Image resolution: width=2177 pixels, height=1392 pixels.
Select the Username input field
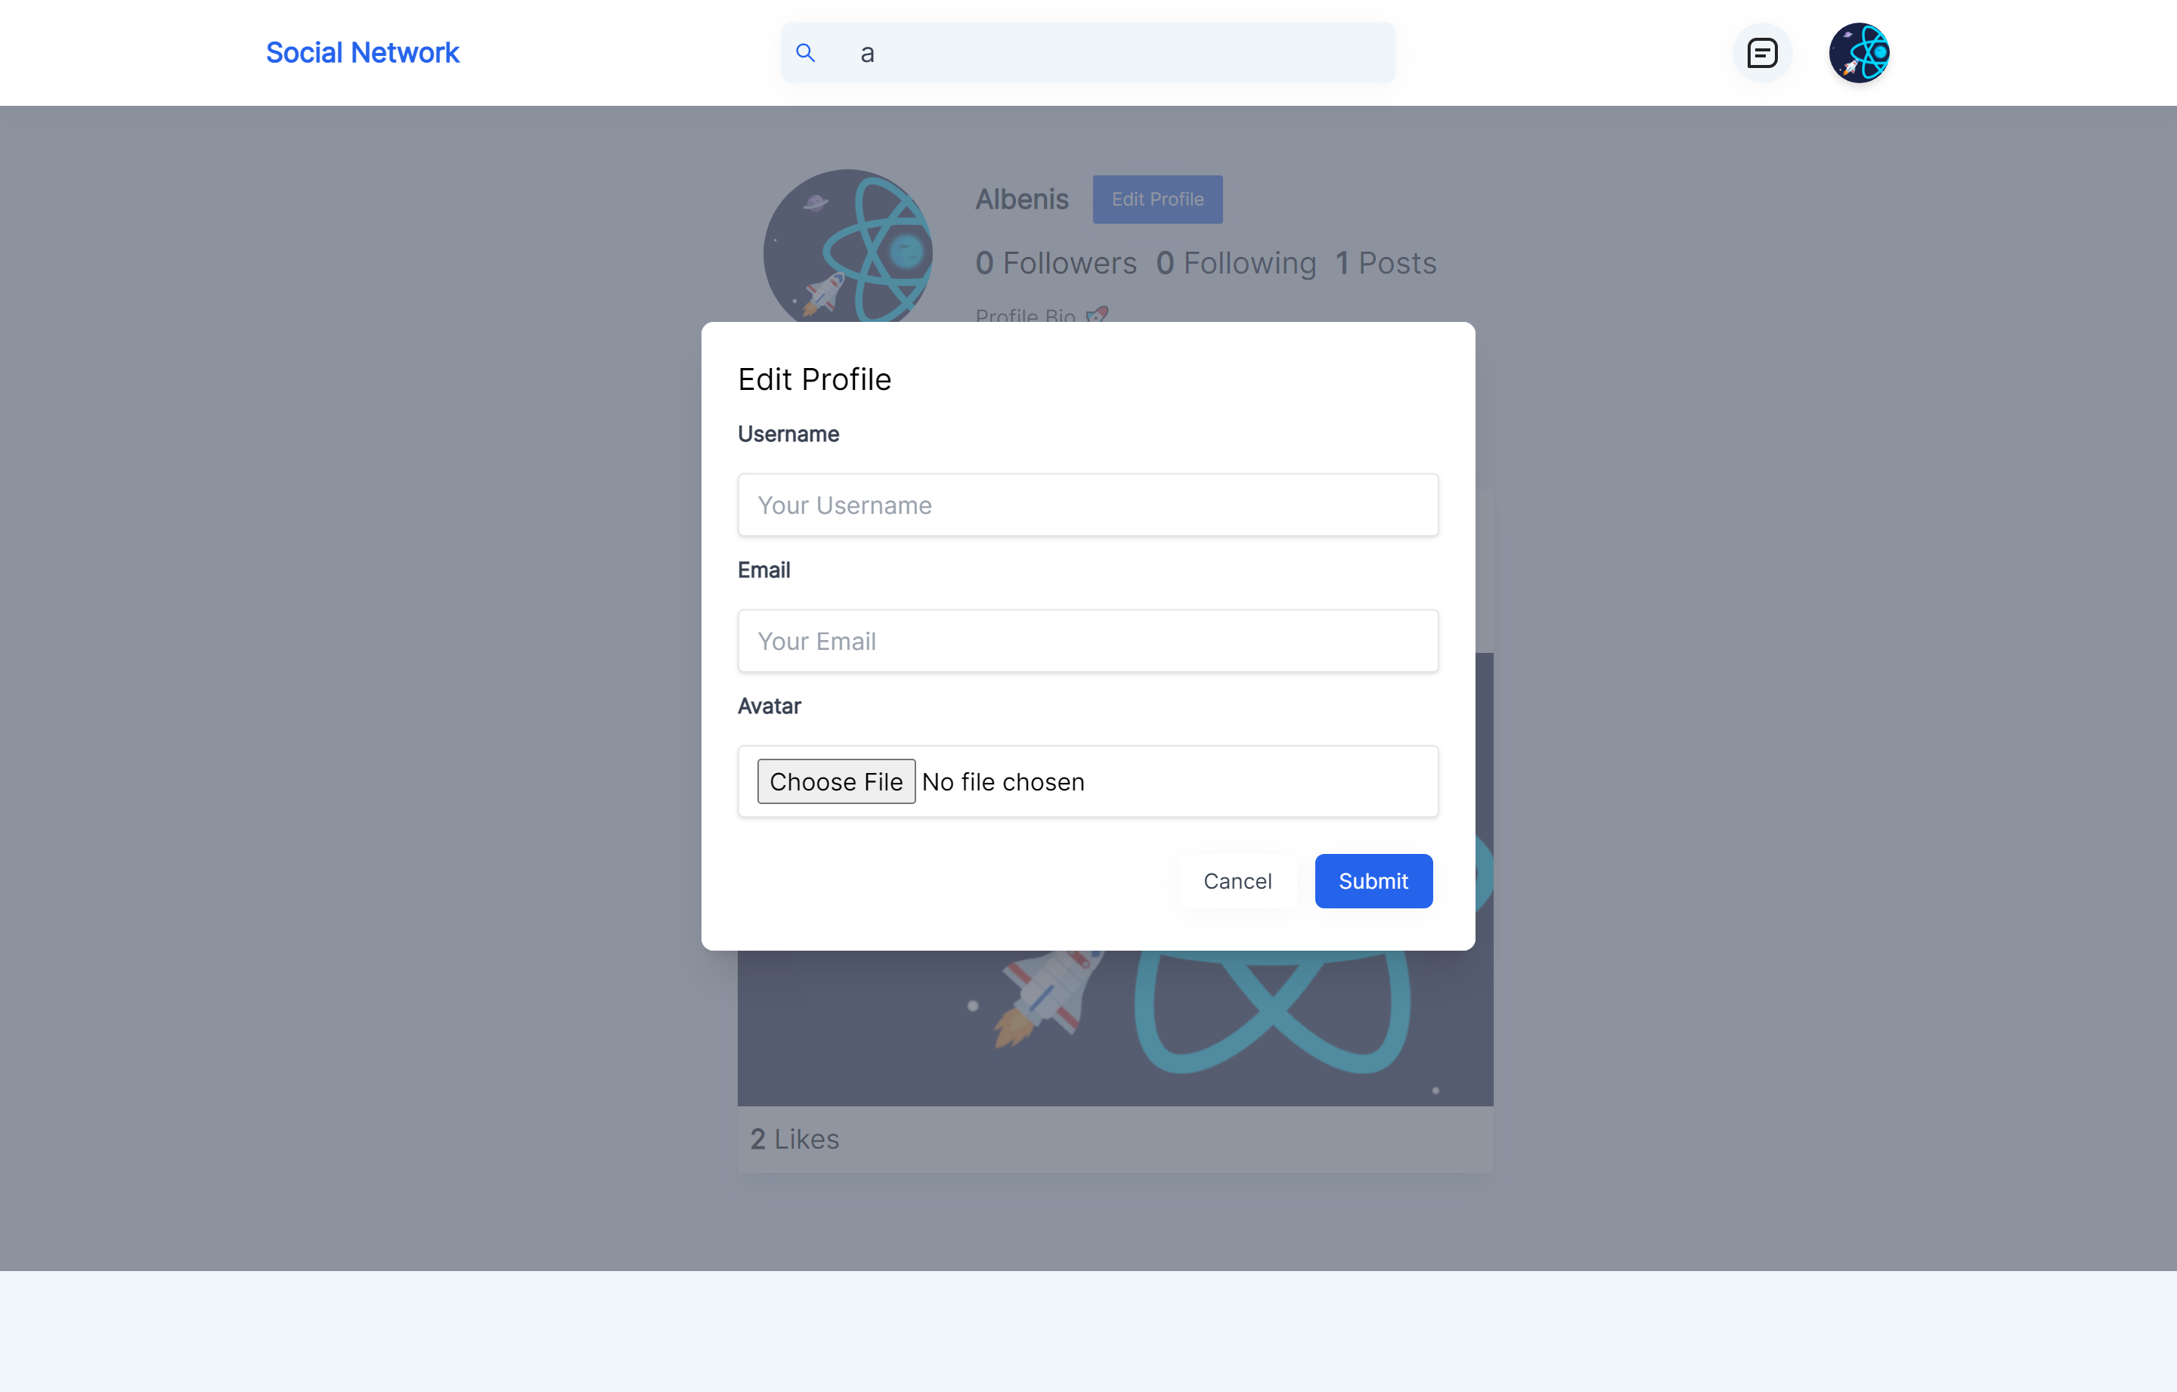[1088, 504]
